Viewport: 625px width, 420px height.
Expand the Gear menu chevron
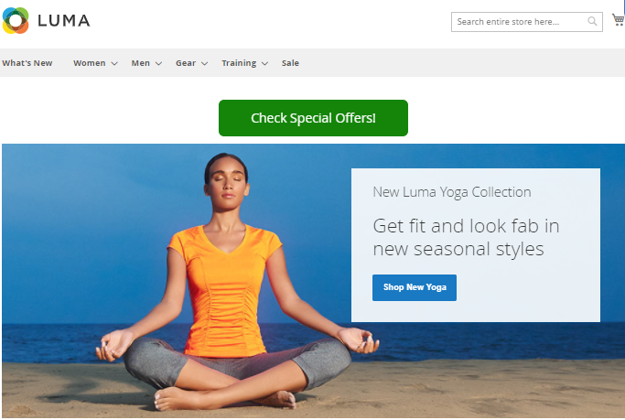tap(204, 63)
